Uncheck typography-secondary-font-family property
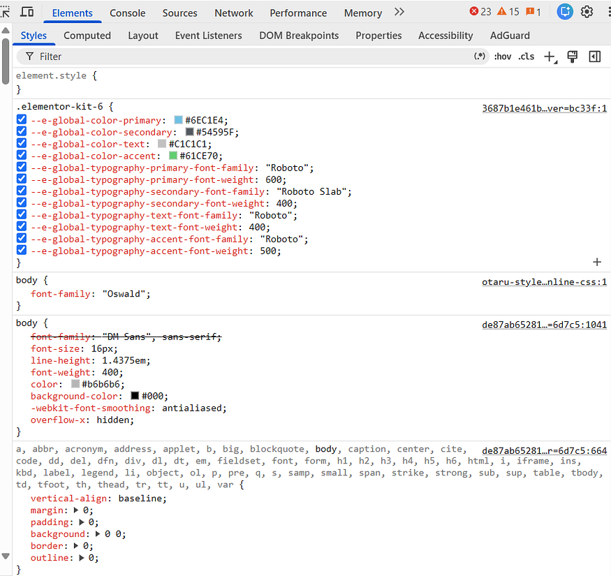This screenshot has height=576, width=611. pos(22,191)
